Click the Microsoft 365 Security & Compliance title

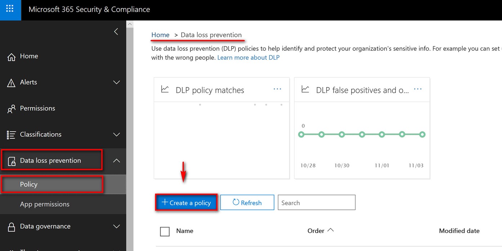point(89,9)
